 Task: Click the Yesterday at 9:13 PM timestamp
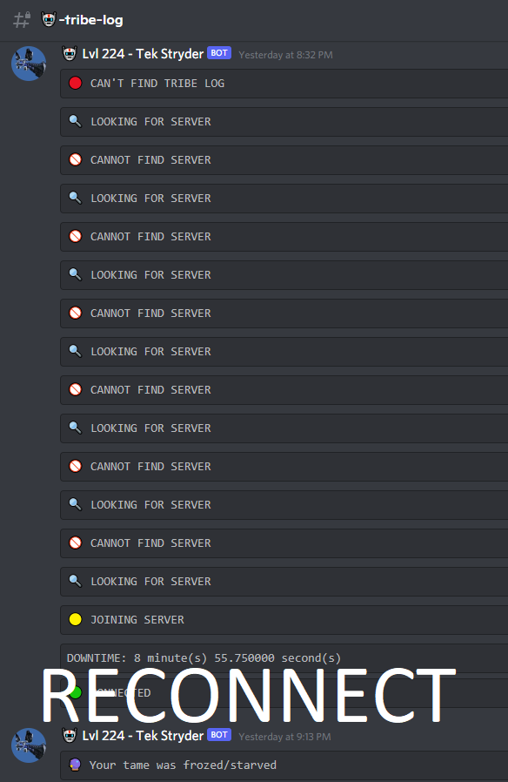click(x=284, y=737)
